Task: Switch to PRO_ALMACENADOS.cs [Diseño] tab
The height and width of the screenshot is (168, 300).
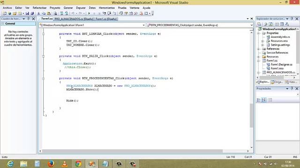Action: pyautogui.click(x=74, y=19)
